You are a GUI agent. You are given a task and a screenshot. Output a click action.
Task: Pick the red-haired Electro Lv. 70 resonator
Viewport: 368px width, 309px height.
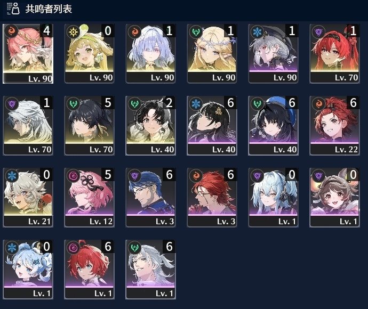pyautogui.click(x=334, y=53)
